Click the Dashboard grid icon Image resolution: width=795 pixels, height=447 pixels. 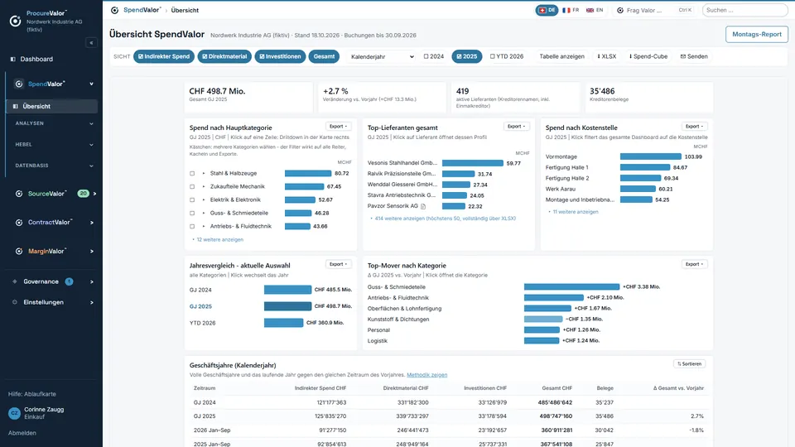coord(13,60)
